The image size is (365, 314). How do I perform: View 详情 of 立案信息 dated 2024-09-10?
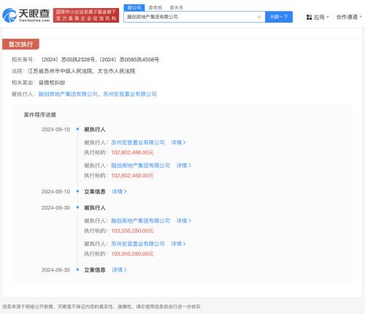tap(119, 191)
